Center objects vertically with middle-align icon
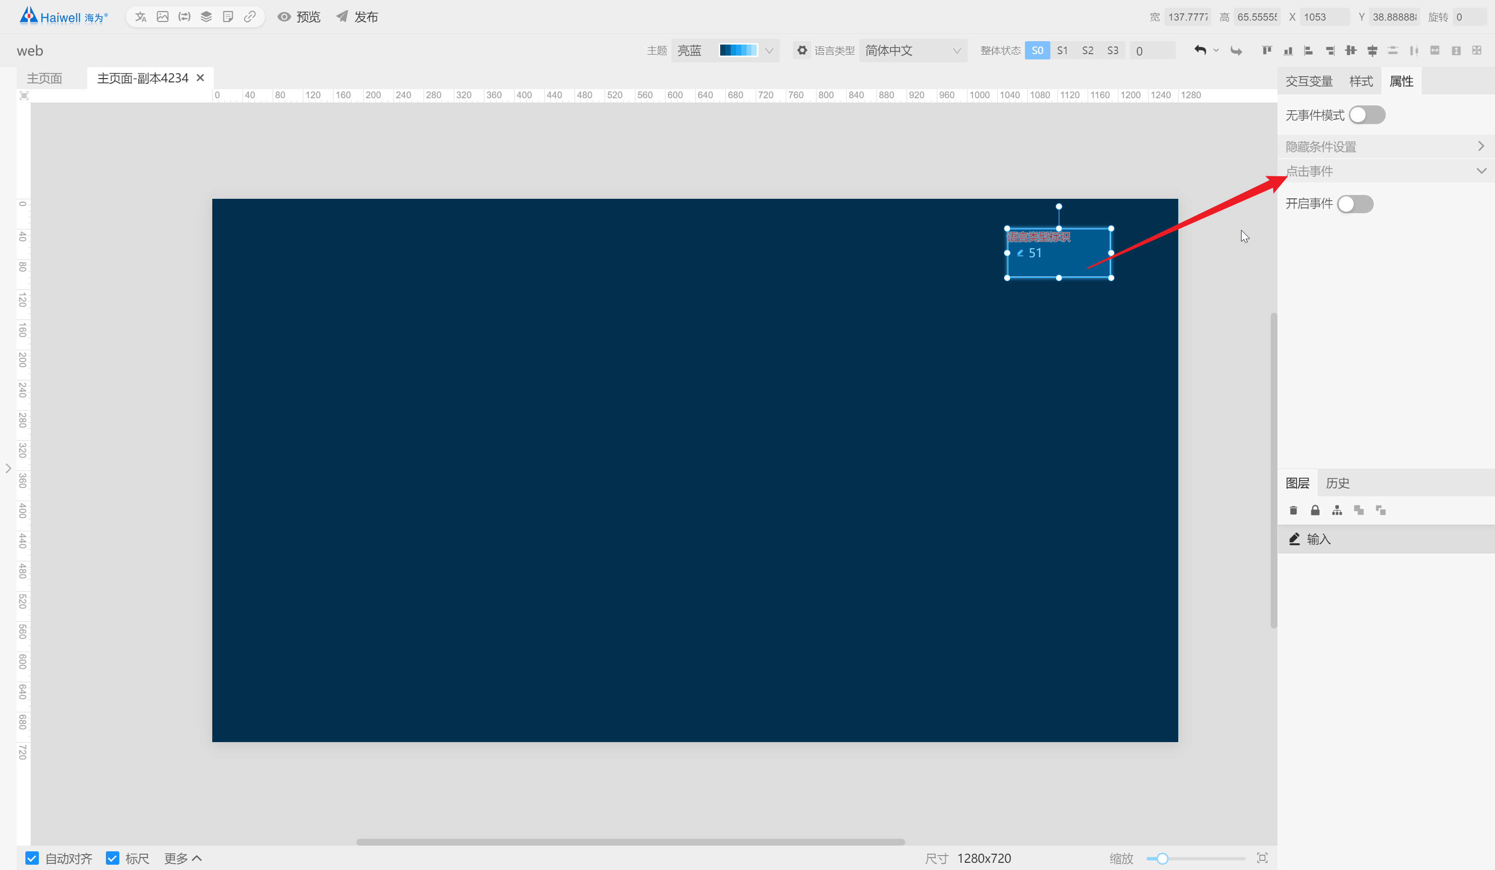Viewport: 1495px width, 870px height. (x=1351, y=50)
